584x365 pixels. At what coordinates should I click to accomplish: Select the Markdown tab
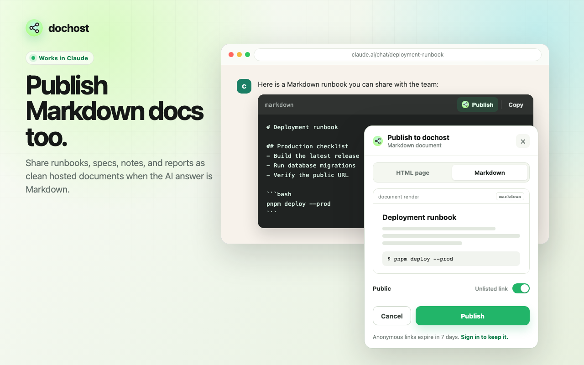click(490, 172)
